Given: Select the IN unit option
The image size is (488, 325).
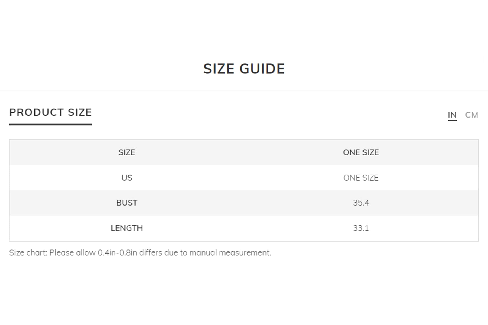Looking at the screenshot, I should (x=452, y=115).
